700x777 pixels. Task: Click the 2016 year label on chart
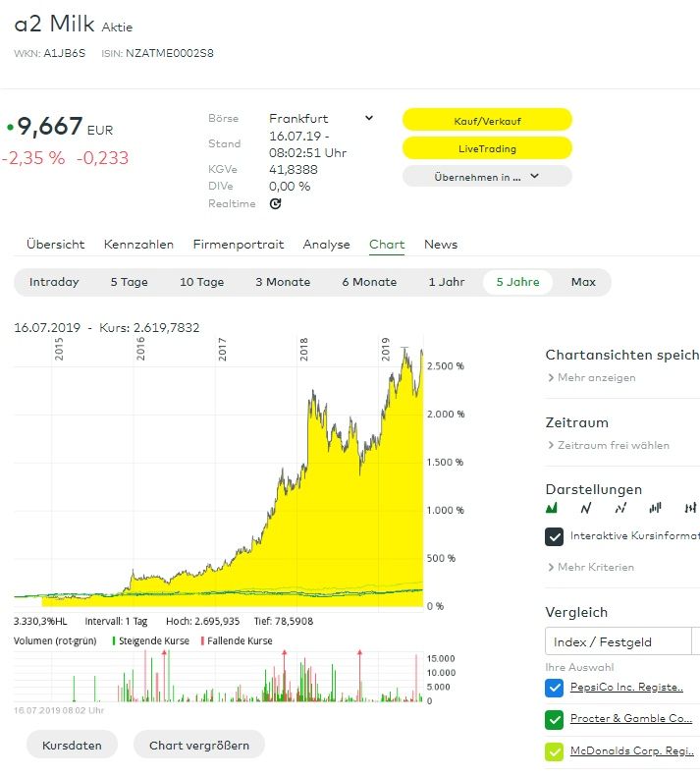click(140, 349)
